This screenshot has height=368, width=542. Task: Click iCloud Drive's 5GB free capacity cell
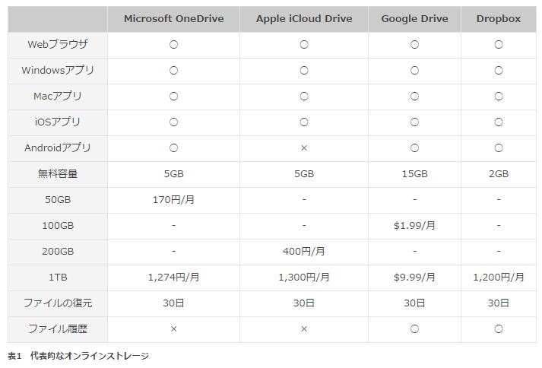[x=304, y=173]
